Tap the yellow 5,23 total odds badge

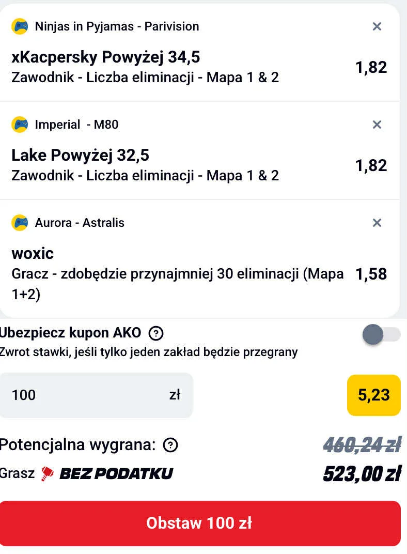tap(373, 395)
